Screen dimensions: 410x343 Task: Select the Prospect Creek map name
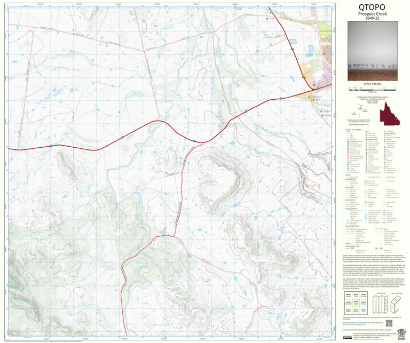coord(372,14)
